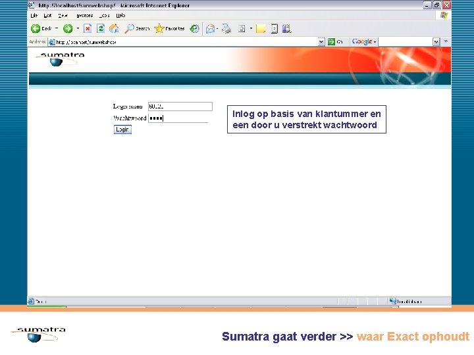
Task: Refresh the page with the Refresh icon
Action: click(x=101, y=29)
